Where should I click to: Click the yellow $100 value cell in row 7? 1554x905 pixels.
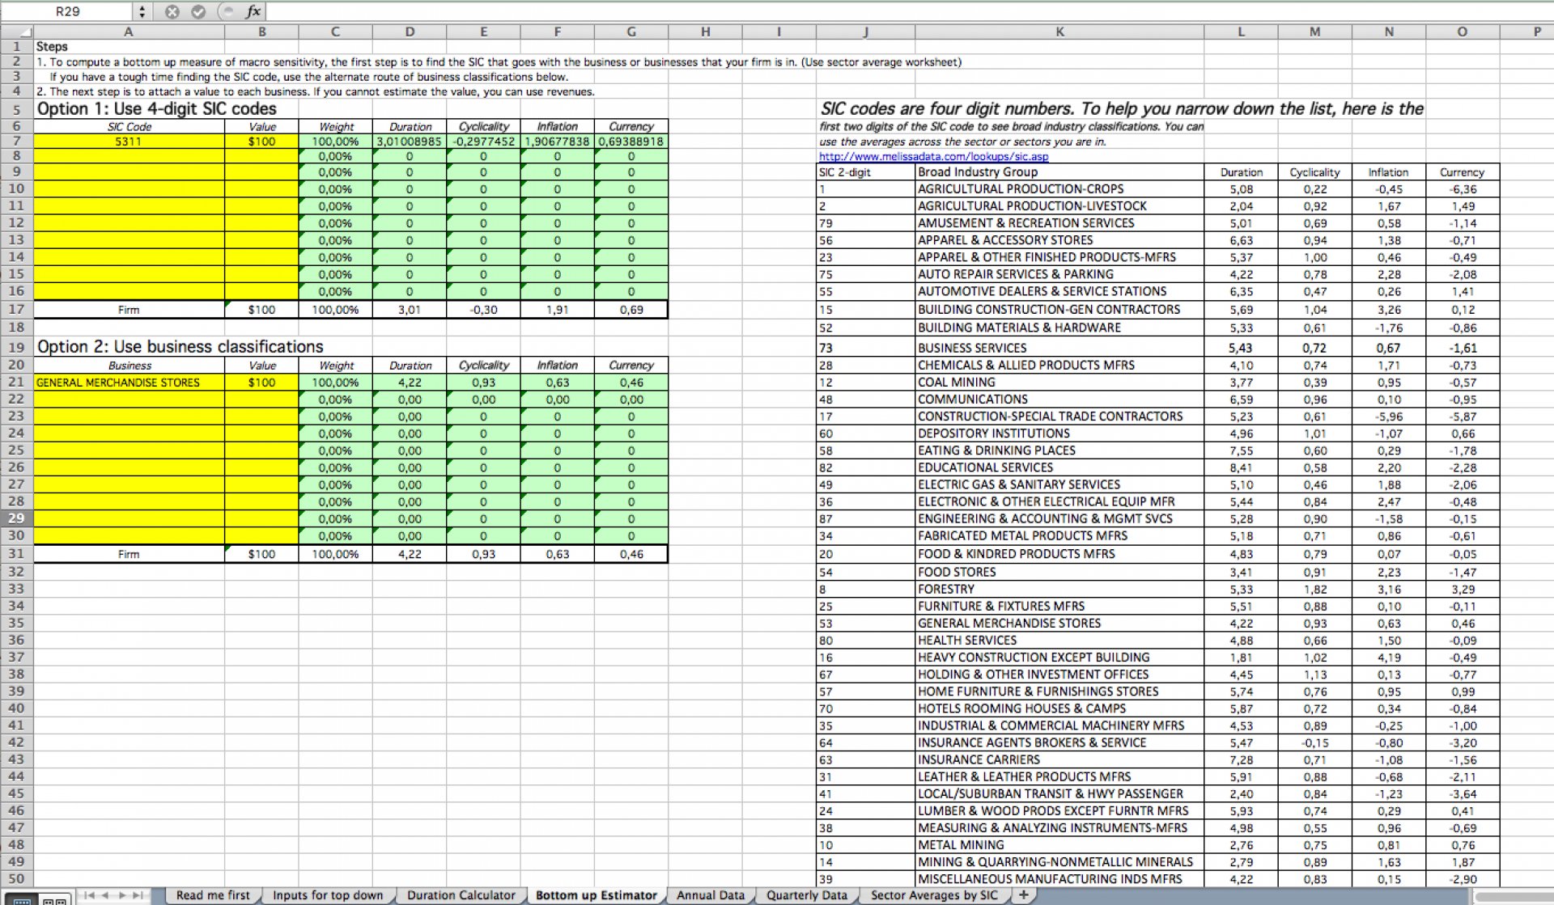(261, 142)
